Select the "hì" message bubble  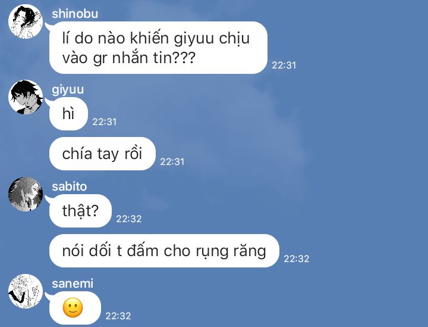(68, 114)
